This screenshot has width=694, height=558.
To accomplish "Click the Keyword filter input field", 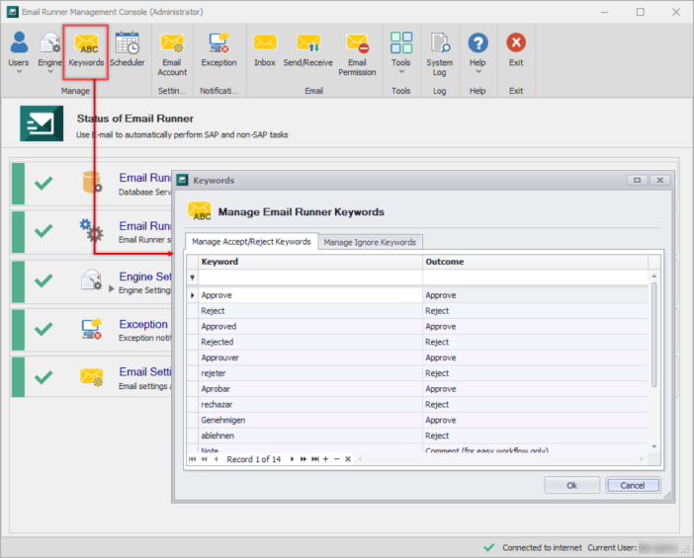I will pyautogui.click(x=309, y=278).
